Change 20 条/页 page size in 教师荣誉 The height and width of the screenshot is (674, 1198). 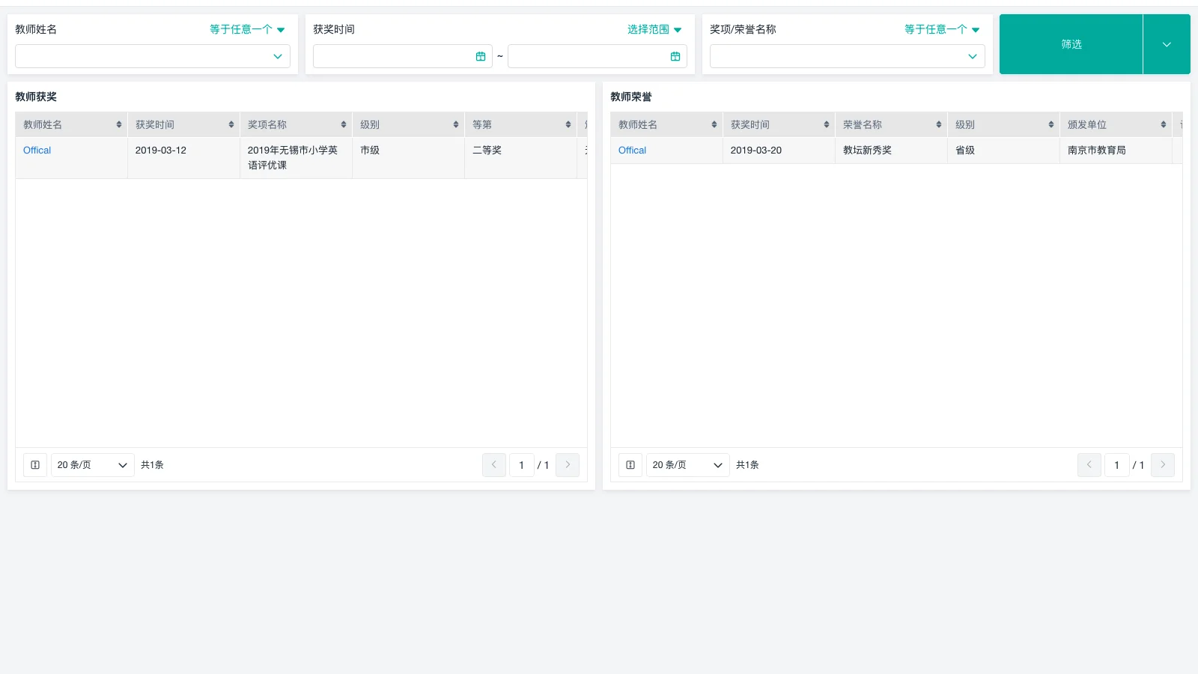pos(688,465)
